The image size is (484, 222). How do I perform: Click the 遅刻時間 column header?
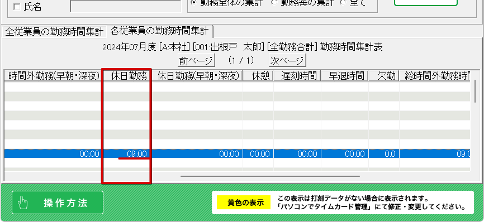coord(297,76)
